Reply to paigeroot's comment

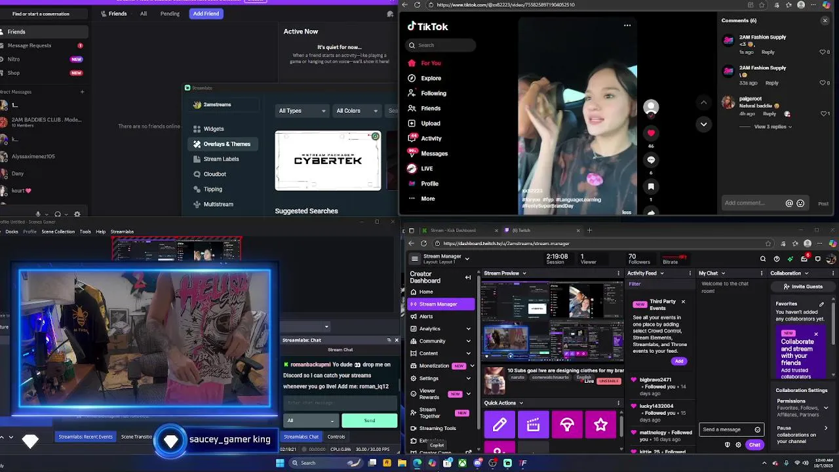click(x=770, y=113)
